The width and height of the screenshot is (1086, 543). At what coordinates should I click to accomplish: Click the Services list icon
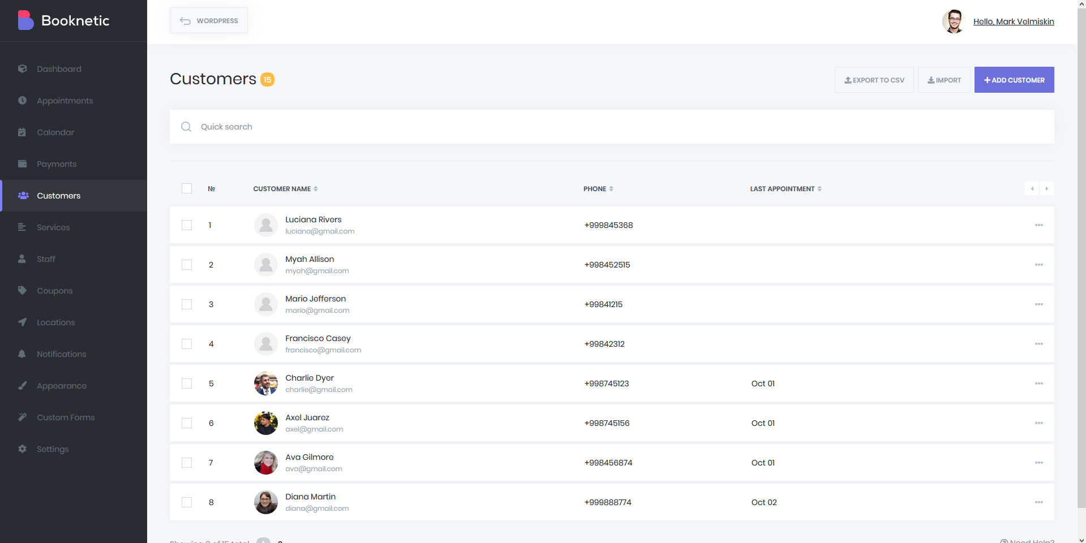pos(22,227)
